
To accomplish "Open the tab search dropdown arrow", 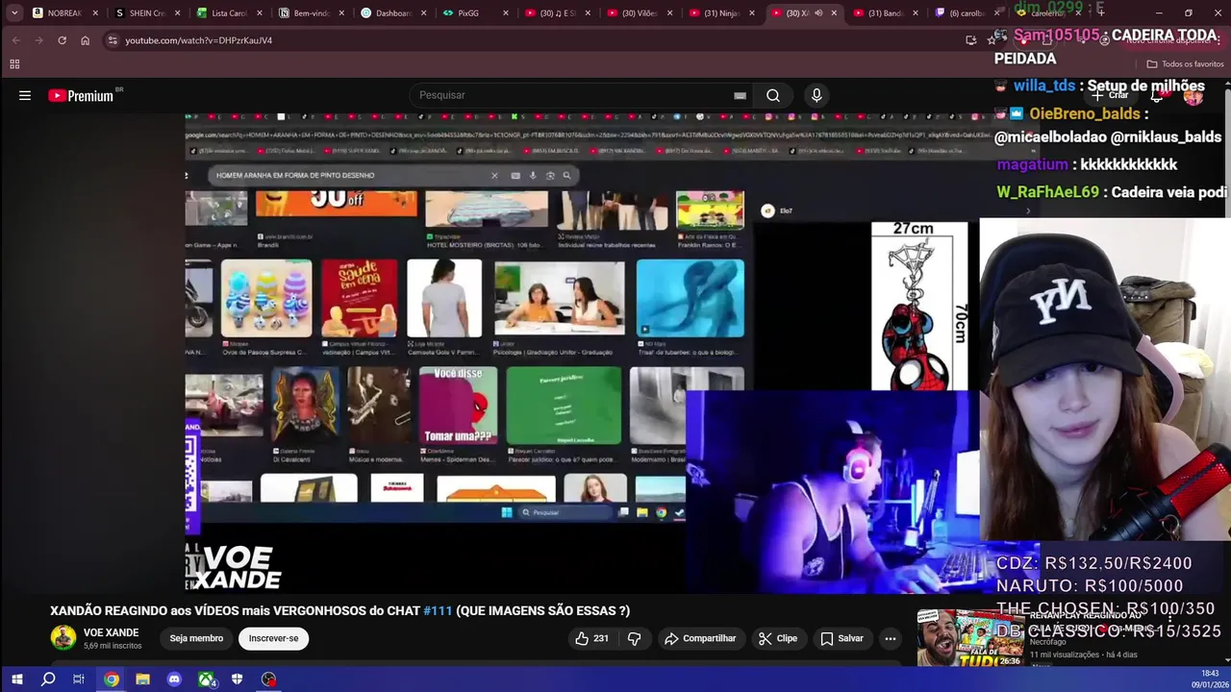I will (14, 13).
